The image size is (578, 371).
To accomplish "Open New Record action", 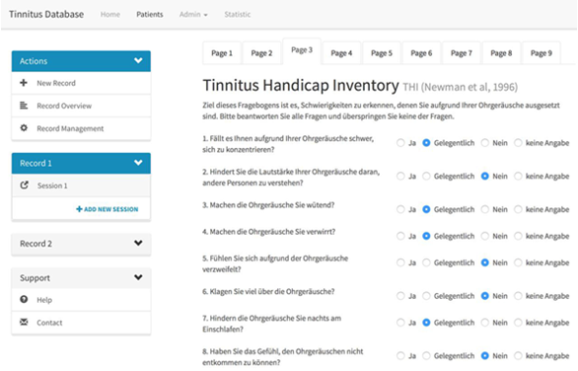I will click(81, 83).
